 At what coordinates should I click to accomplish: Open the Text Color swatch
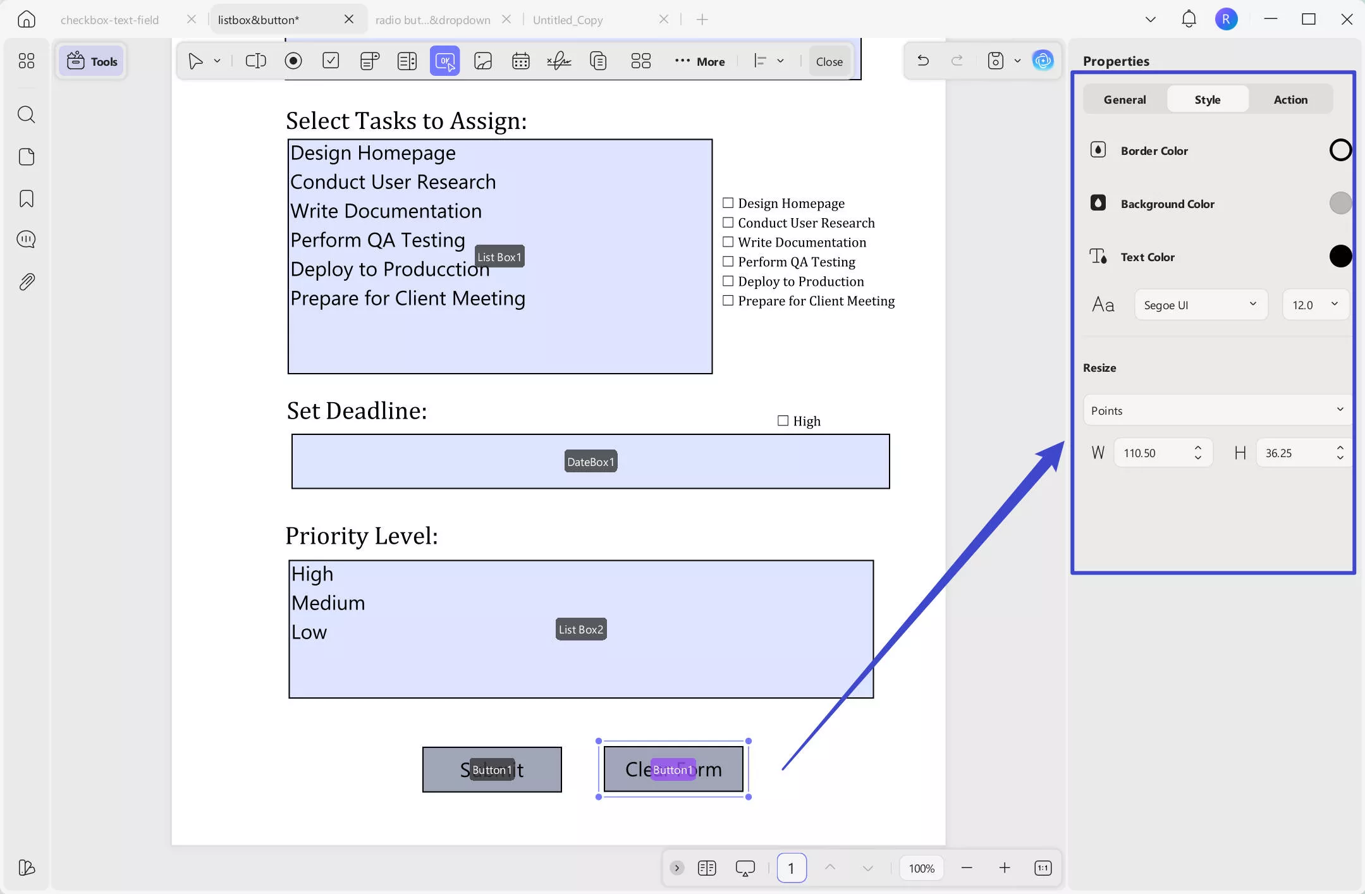(1340, 256)
